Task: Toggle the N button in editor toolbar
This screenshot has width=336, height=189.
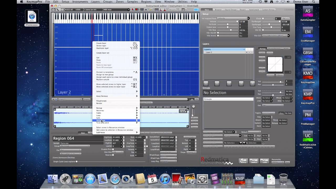Action: click(x=183, y=10)
